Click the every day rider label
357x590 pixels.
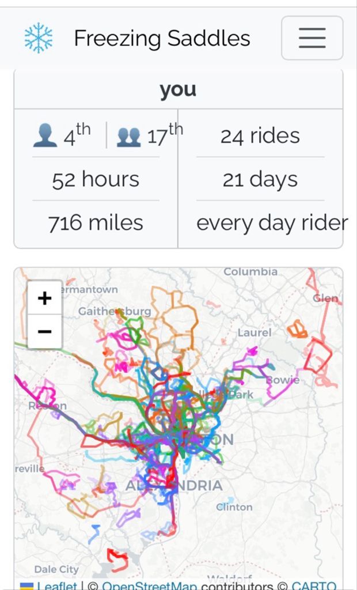point(272,223)
